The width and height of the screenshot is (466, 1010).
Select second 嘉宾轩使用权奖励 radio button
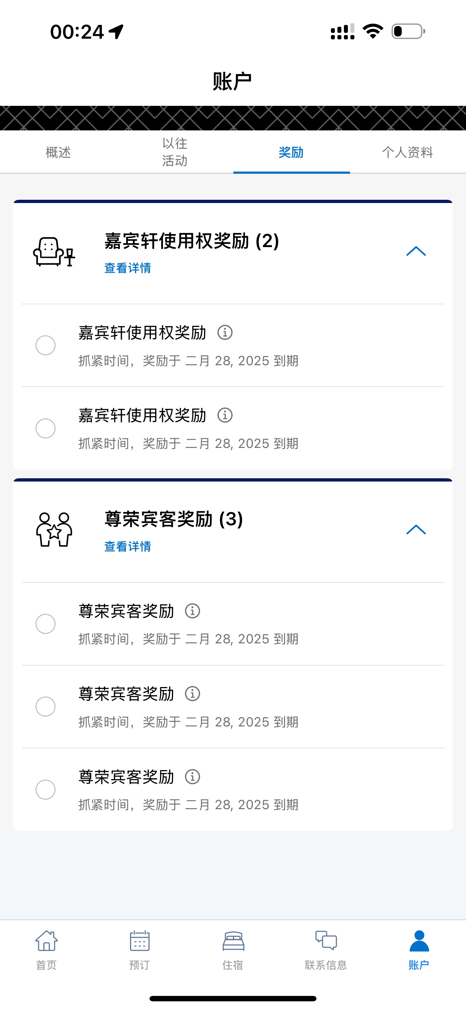(x=46, y=428)
